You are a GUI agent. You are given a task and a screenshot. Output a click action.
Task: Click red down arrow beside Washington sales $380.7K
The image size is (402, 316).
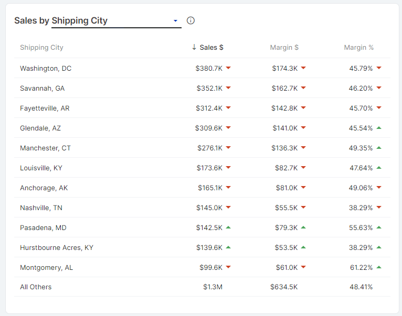(228, 68)
